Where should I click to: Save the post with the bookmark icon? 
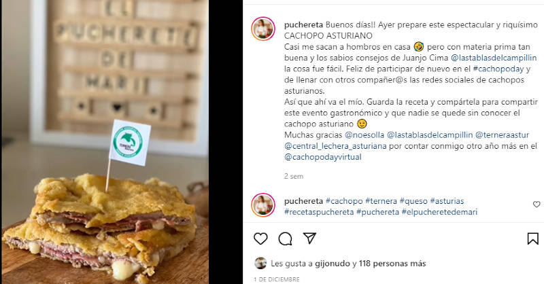click(x=533, y=238)
